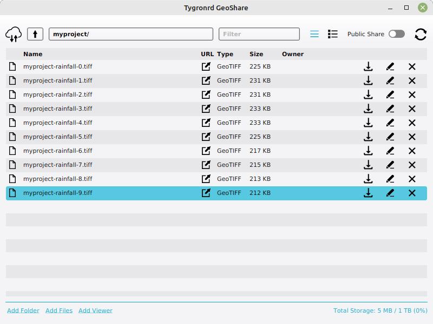Download myproject-rainfall-0.tiff
433x324 pixels.
368,66
